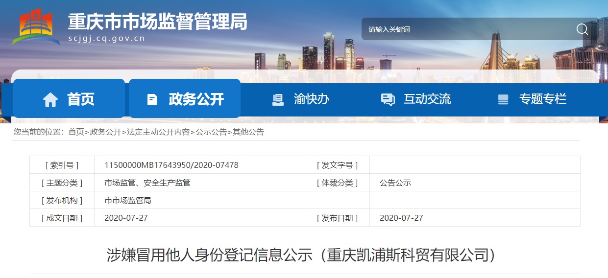
Task: Open 其他公告 breadcrumb link
Action: click(248, 132)
